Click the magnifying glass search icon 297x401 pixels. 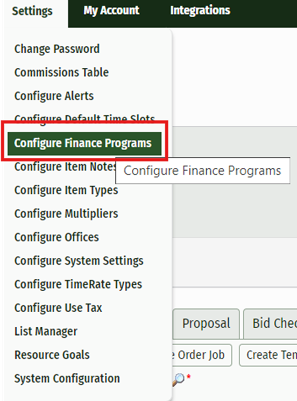coord(179,379)
